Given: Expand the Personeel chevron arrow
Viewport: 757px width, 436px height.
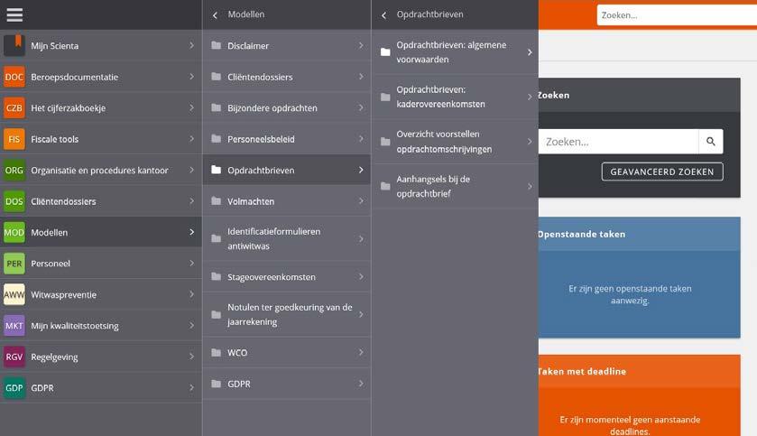Looking at the screenshot, I should pos(191,264).
